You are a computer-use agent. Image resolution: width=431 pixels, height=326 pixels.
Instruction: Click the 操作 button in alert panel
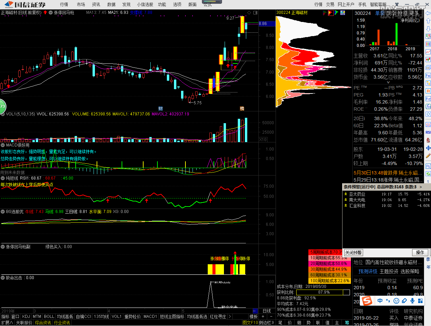coord(420,252)
